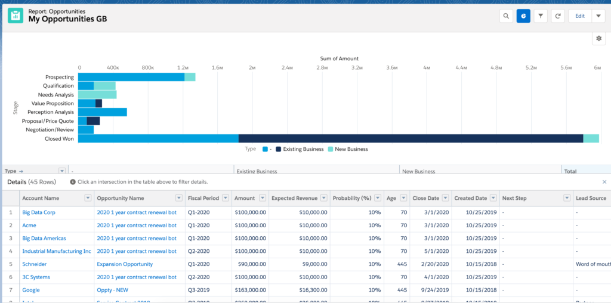Open Fiscal Period column menu arrow
611x303 pixels.
(x=225, y=198)
